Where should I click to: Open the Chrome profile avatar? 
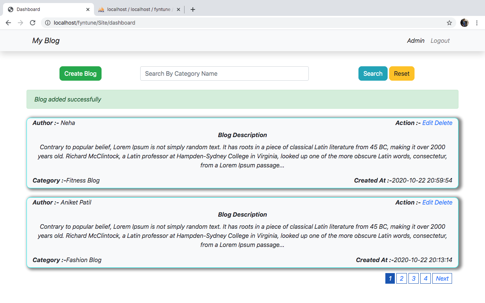(x=464, y=23)
